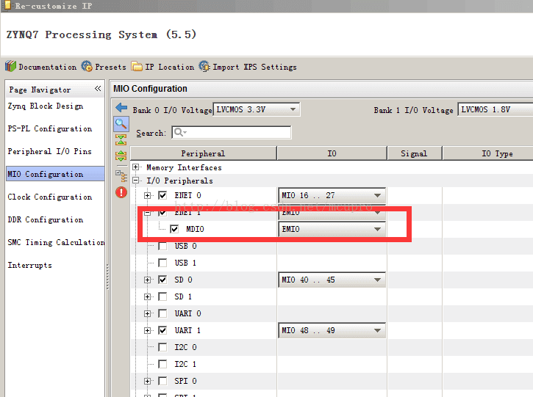Click the Peripheral column header
This screenshot has width=533, height=397.
203,153
